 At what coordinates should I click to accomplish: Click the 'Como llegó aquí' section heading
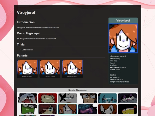(28, 33)
